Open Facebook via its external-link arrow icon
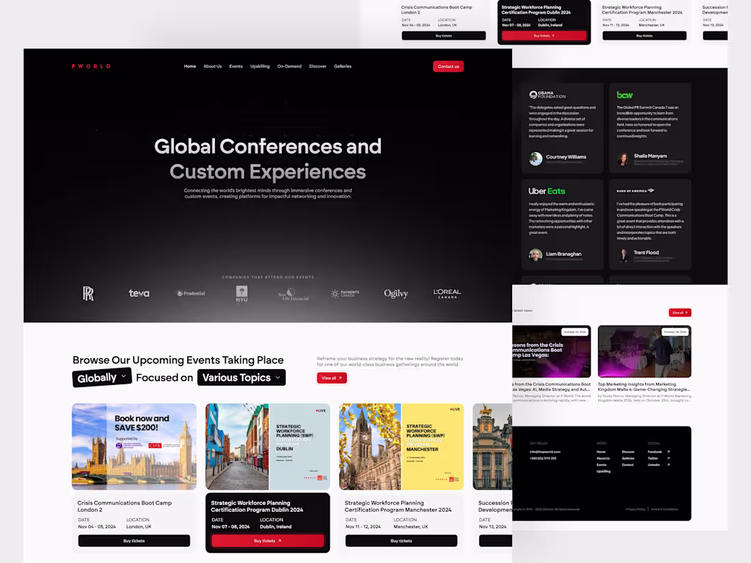751x563 pixels. [x=668, y=452]
